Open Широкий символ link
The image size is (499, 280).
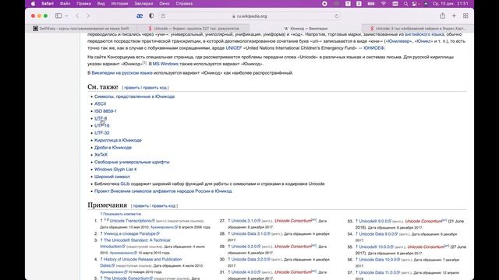pyautogui.click(x=112, y=177)
